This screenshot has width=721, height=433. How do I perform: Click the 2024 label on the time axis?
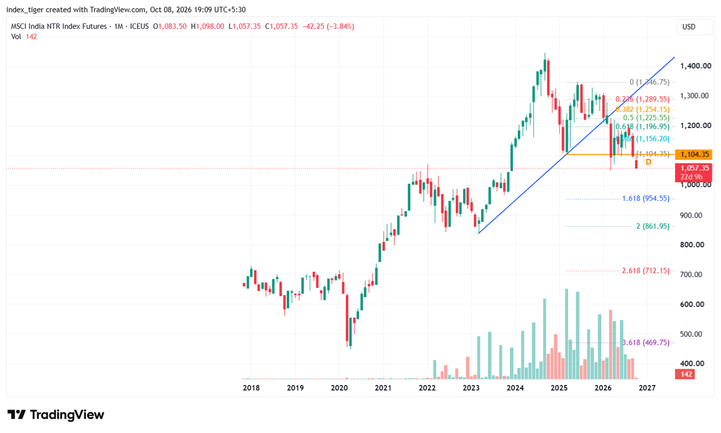(515, 388)
